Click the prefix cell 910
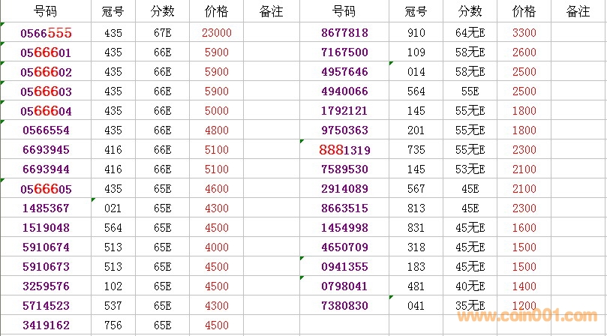 [x=416, y=33]
